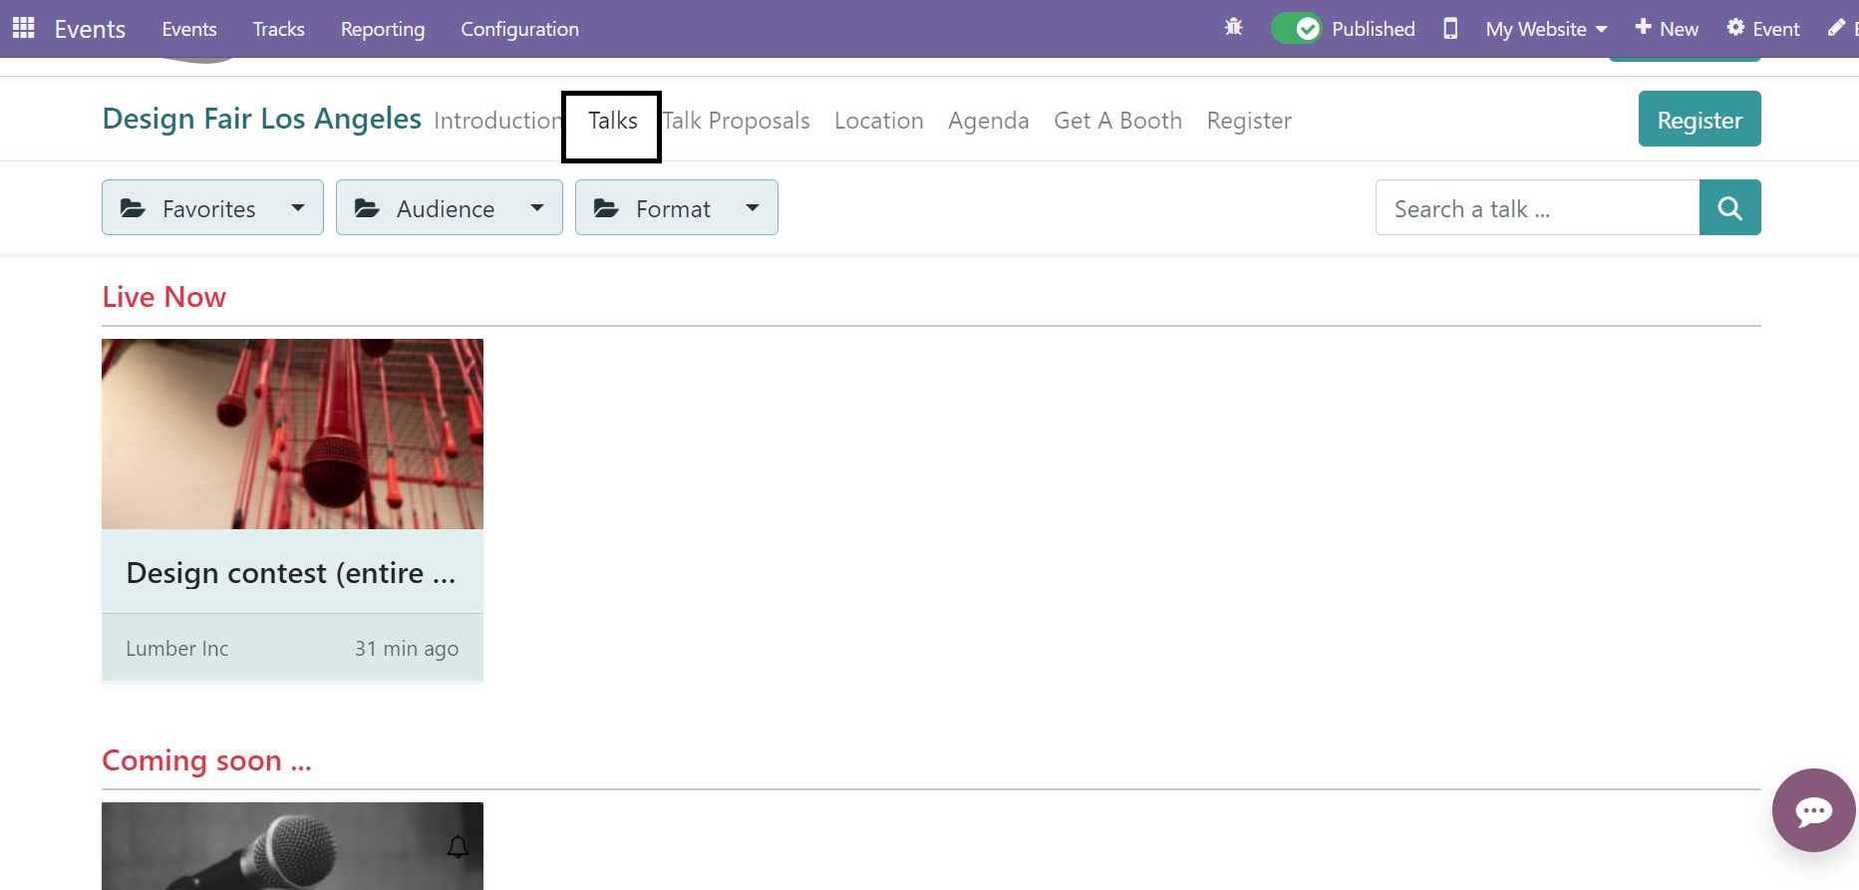Viewport: 1859px width, 890px height.
Task: Open the apps grid menu icon
Action: 24,28
